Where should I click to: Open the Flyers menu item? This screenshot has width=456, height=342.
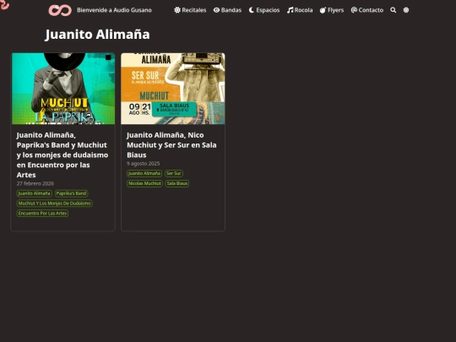(x=332, y=10)
